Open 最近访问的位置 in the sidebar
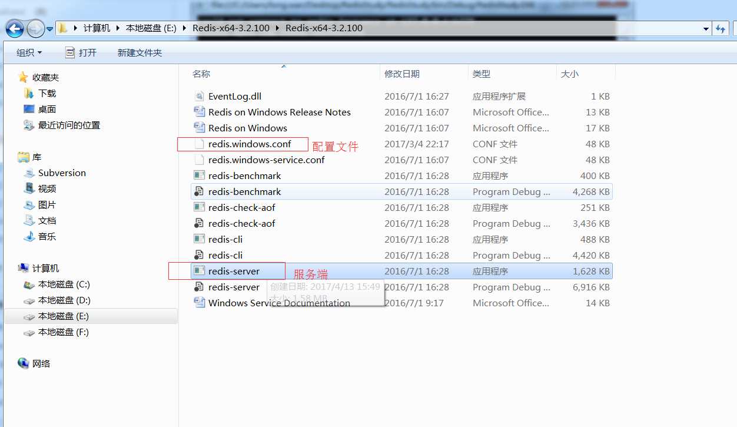The width and height of the screenshot is (737, 427). pos(69,125)
